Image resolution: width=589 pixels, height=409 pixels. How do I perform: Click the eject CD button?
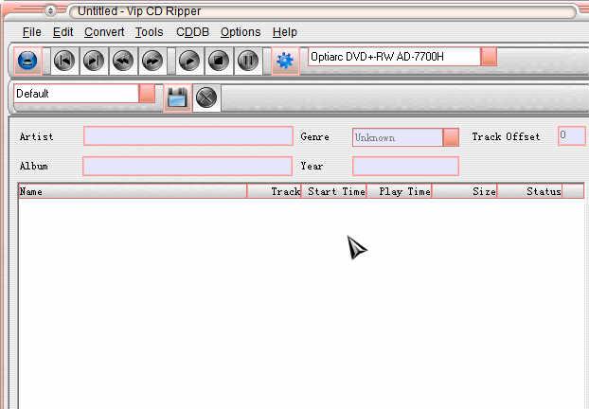pyautogui.click(x=28, y=60)
